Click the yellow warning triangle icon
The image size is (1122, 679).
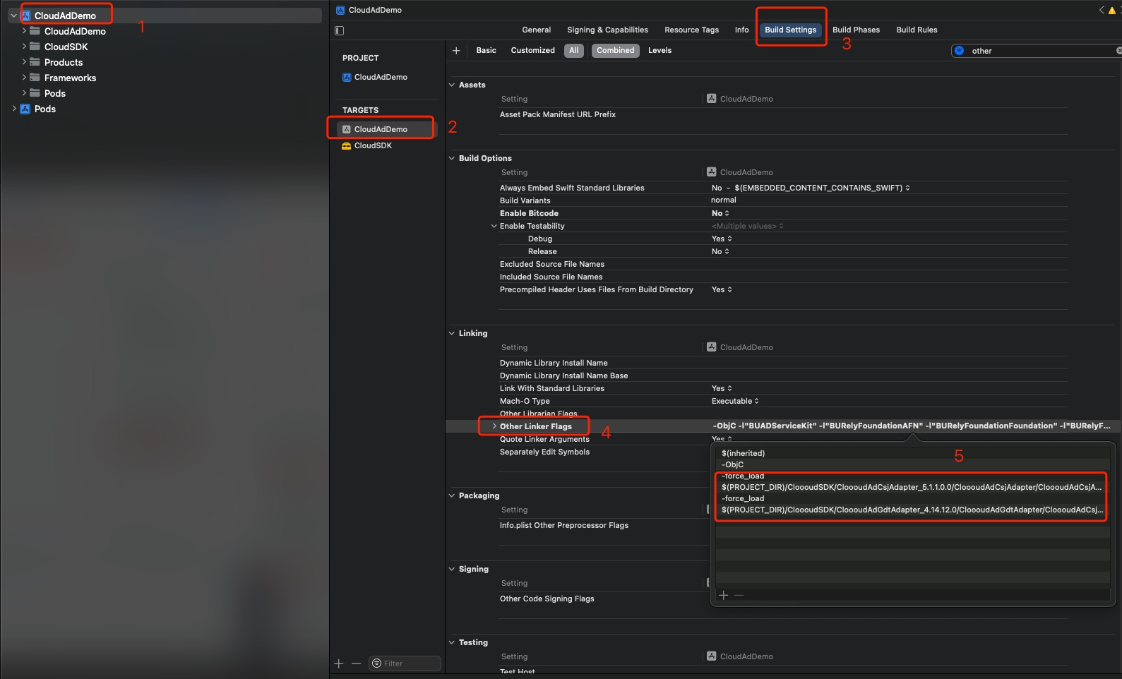[1112, 10]
